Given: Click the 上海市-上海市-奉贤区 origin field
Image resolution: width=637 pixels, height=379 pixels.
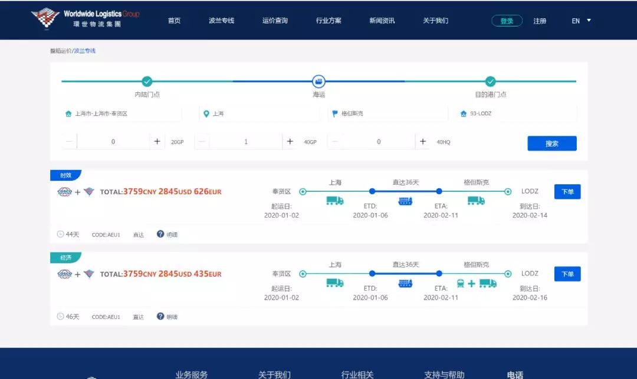Looking at the screenshot, I should tap(121, 114).
